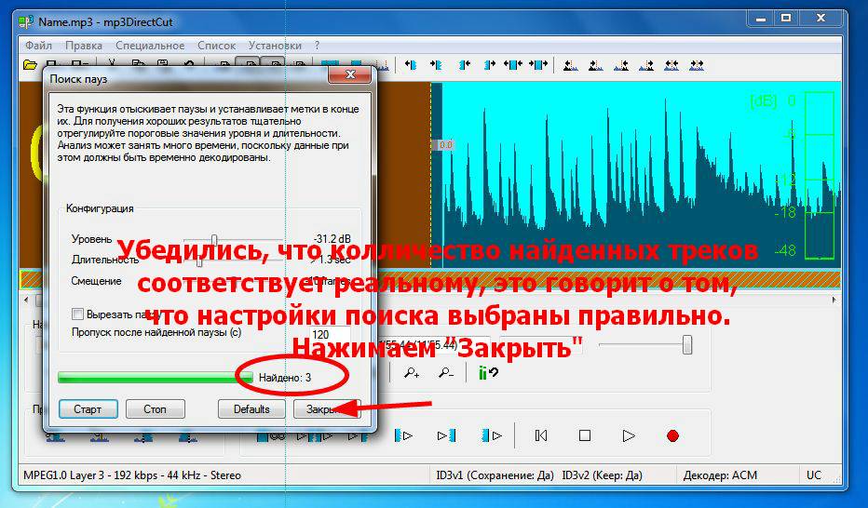868x508 pixels.
Task: Click selection-start move-left icon (left arrow before cyan bar)
Action: (410, 65)
